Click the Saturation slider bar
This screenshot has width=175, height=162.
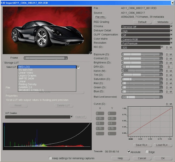tap(140, 79)
